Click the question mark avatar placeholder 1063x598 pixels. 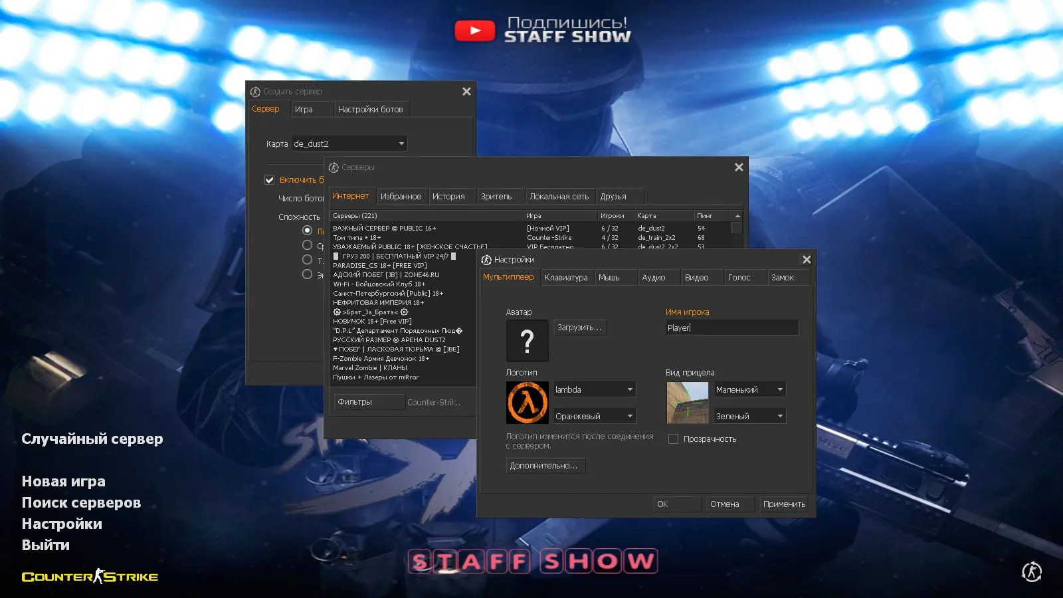click(527, 340)
